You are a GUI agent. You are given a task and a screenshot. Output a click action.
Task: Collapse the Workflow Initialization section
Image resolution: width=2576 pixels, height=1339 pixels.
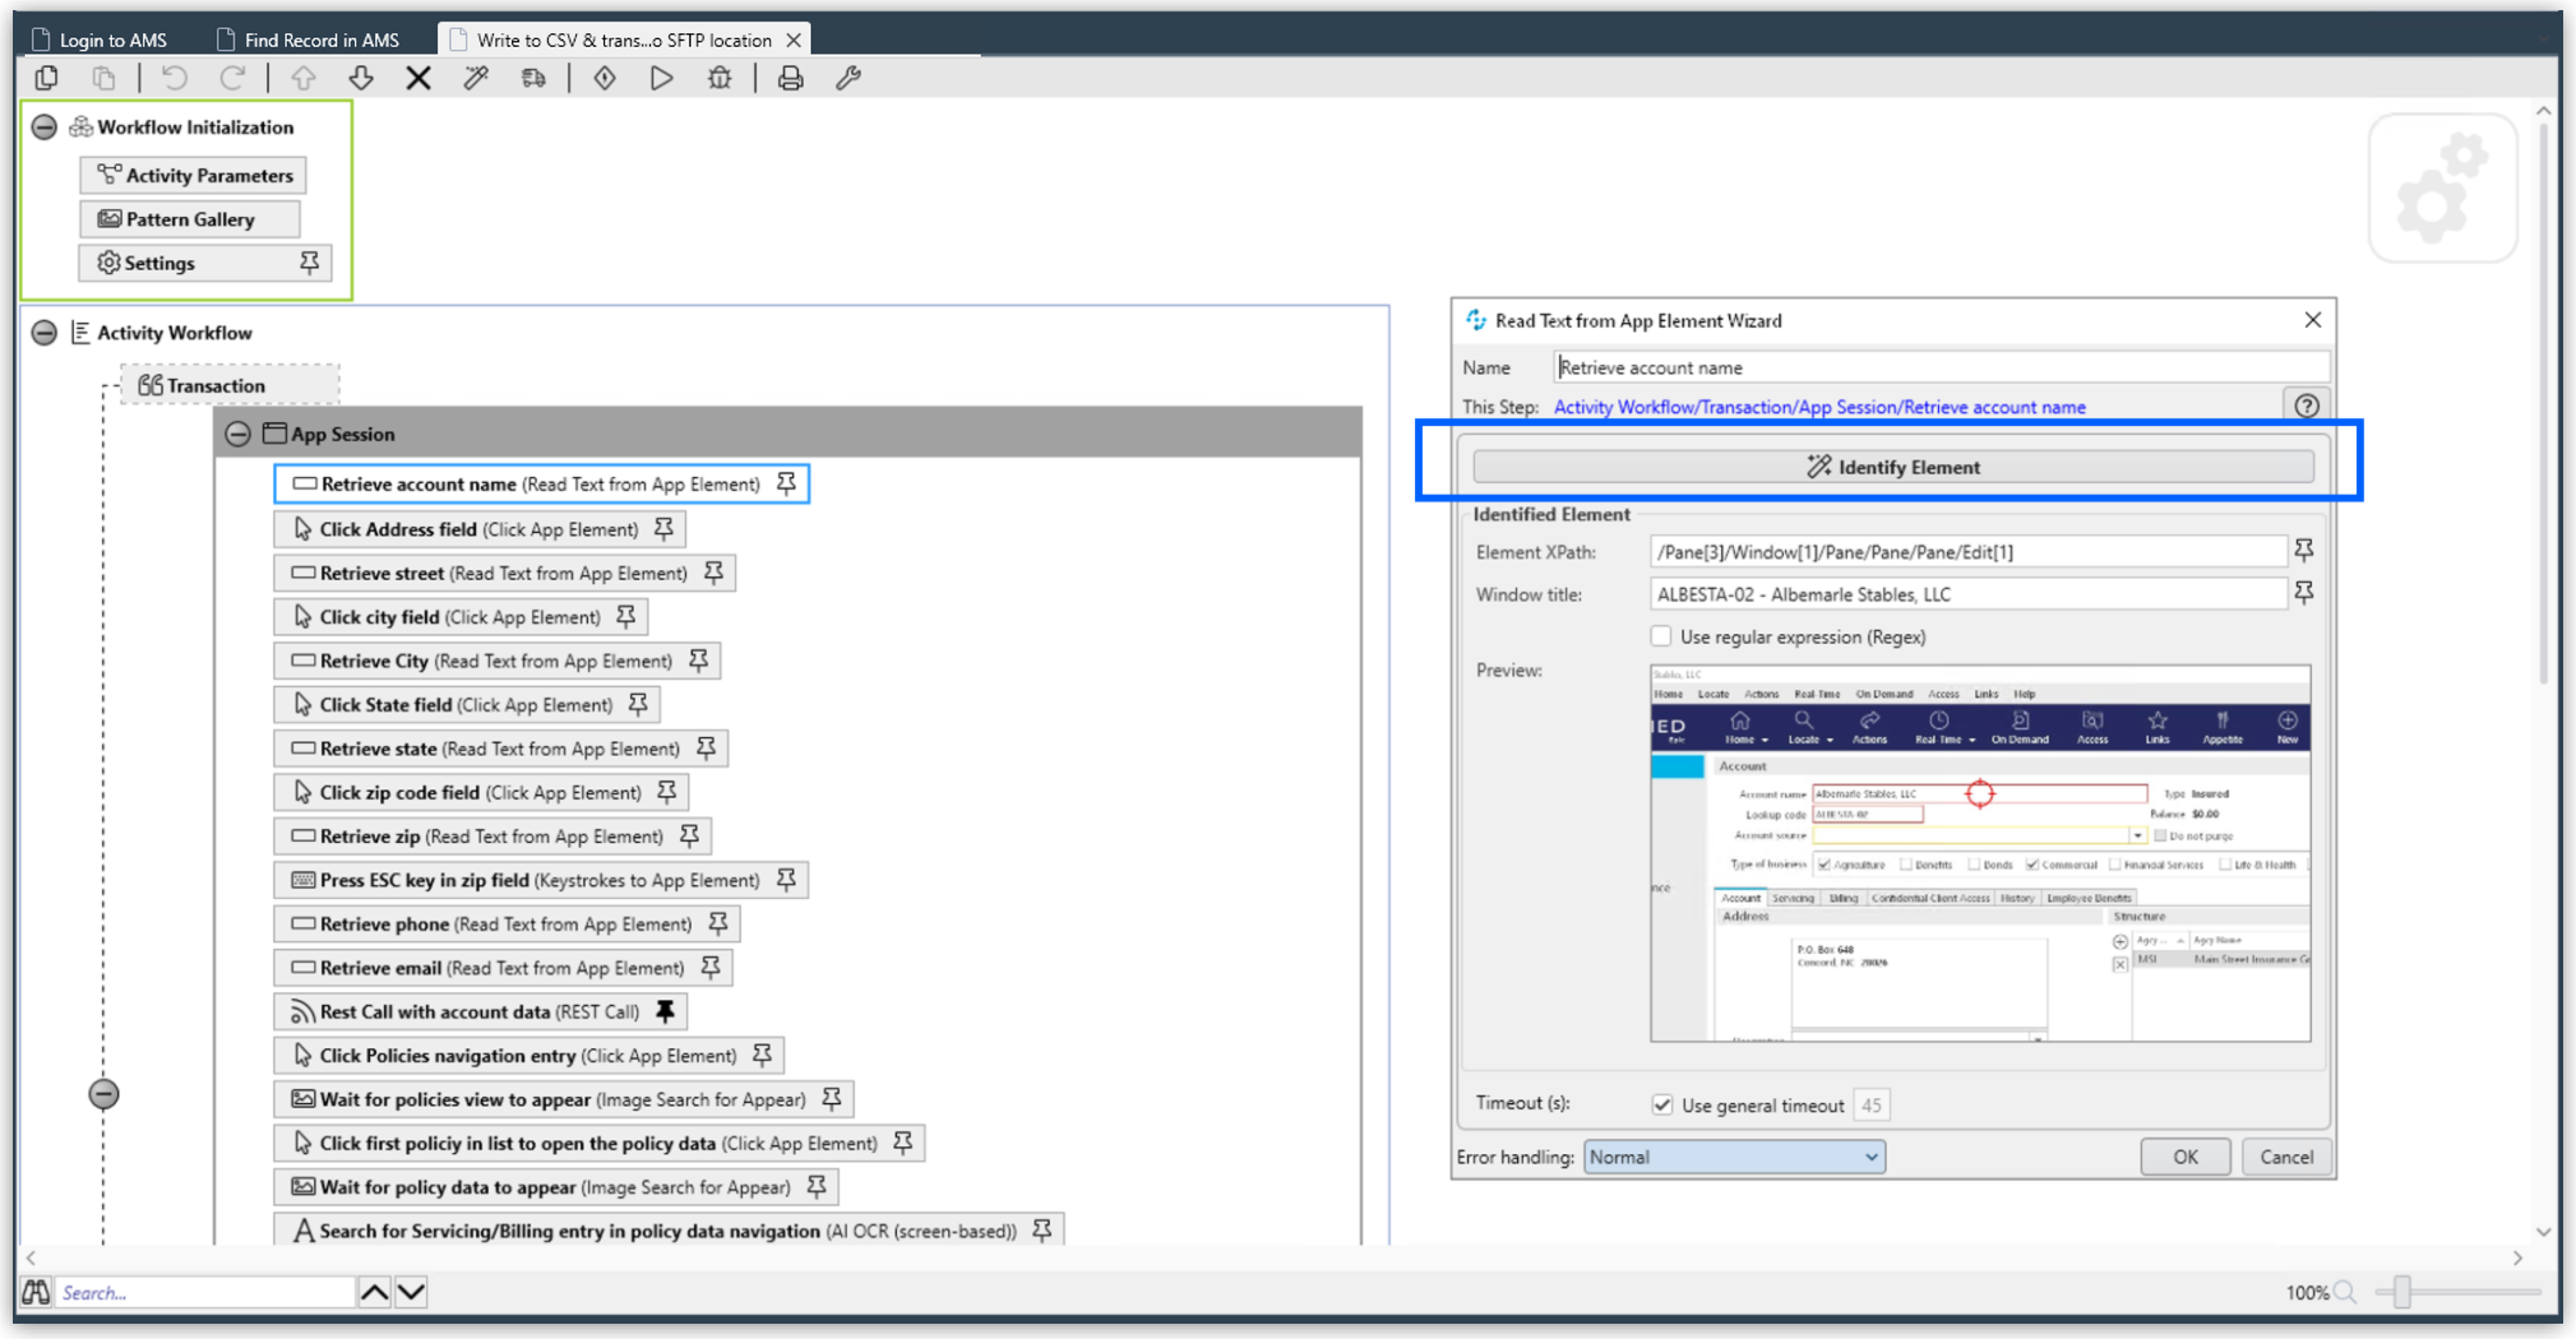click(44, 127)
